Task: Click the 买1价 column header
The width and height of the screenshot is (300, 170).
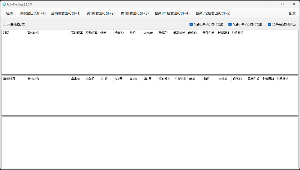Action: (x=106, y=79)
